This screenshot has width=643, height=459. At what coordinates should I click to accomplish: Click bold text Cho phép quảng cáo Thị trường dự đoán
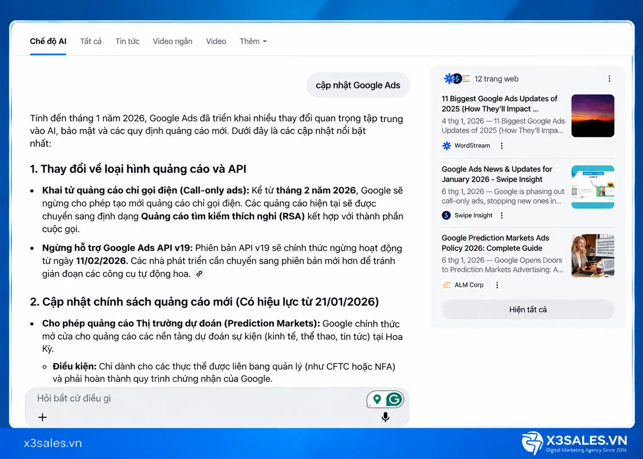[181, 323]
